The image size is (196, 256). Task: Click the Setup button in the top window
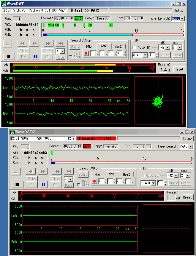pyautogui.click(x=179, y=10)
